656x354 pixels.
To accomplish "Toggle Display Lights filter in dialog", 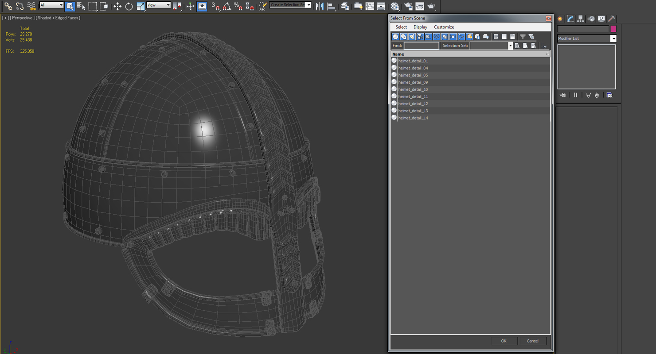I will [412, 37].
